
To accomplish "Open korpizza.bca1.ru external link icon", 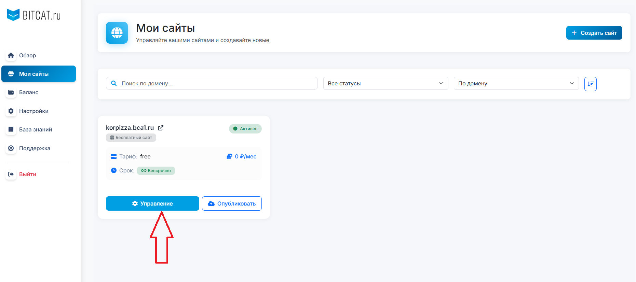I will coord(161,128).
